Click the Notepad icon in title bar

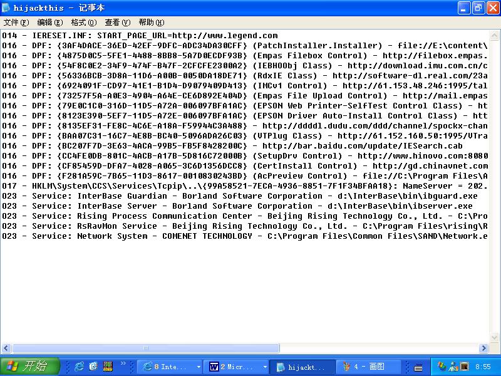[x=6, y=8]
